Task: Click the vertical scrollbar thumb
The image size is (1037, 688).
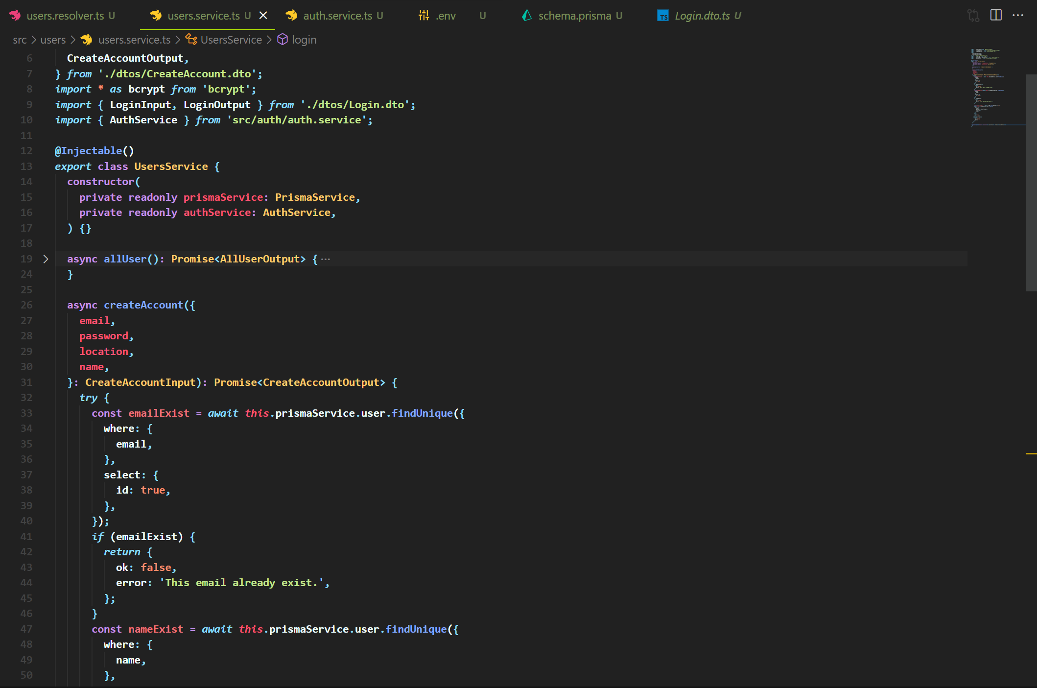Action: click(1031, 183)
